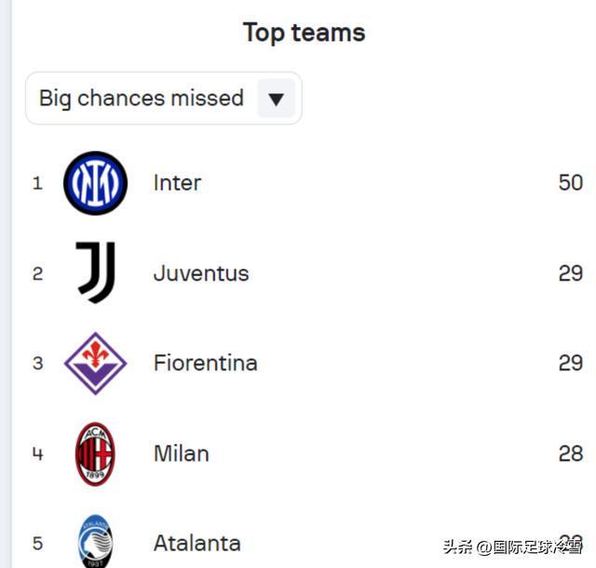Expand the dropdown arrow beside Big chances missed

[x=276, y=99]
